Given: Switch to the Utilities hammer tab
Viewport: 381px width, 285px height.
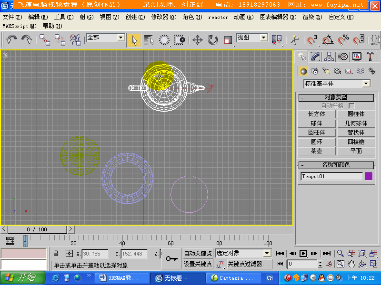Looking at the screenshot, I should (x=370, y=57).
